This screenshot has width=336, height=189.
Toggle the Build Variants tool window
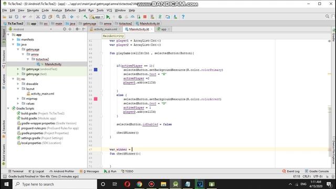click(x=4, y=155)
